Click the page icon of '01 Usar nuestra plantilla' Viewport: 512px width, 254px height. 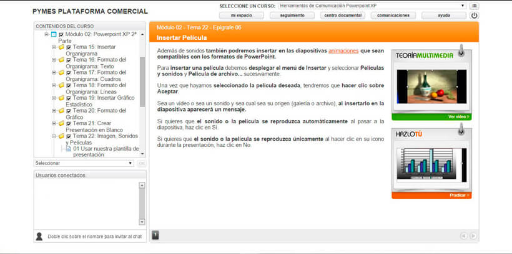point(69,149)
